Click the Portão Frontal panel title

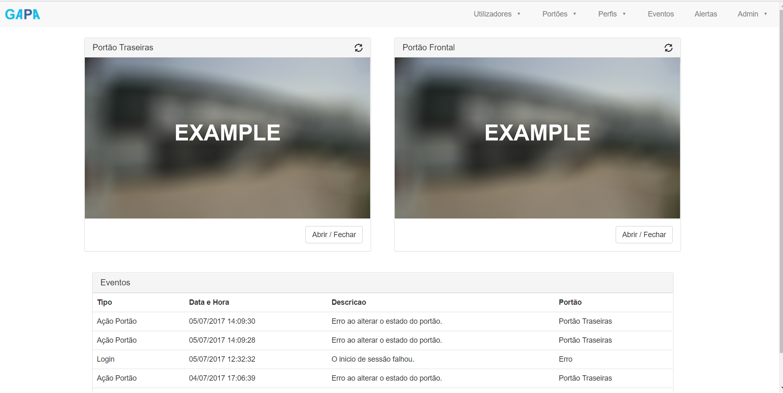pyautogui.click(x=428, y=47)
